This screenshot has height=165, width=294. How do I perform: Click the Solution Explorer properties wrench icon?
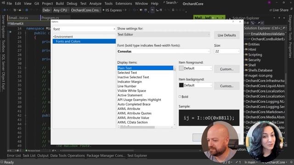click(x=259, y=23)
